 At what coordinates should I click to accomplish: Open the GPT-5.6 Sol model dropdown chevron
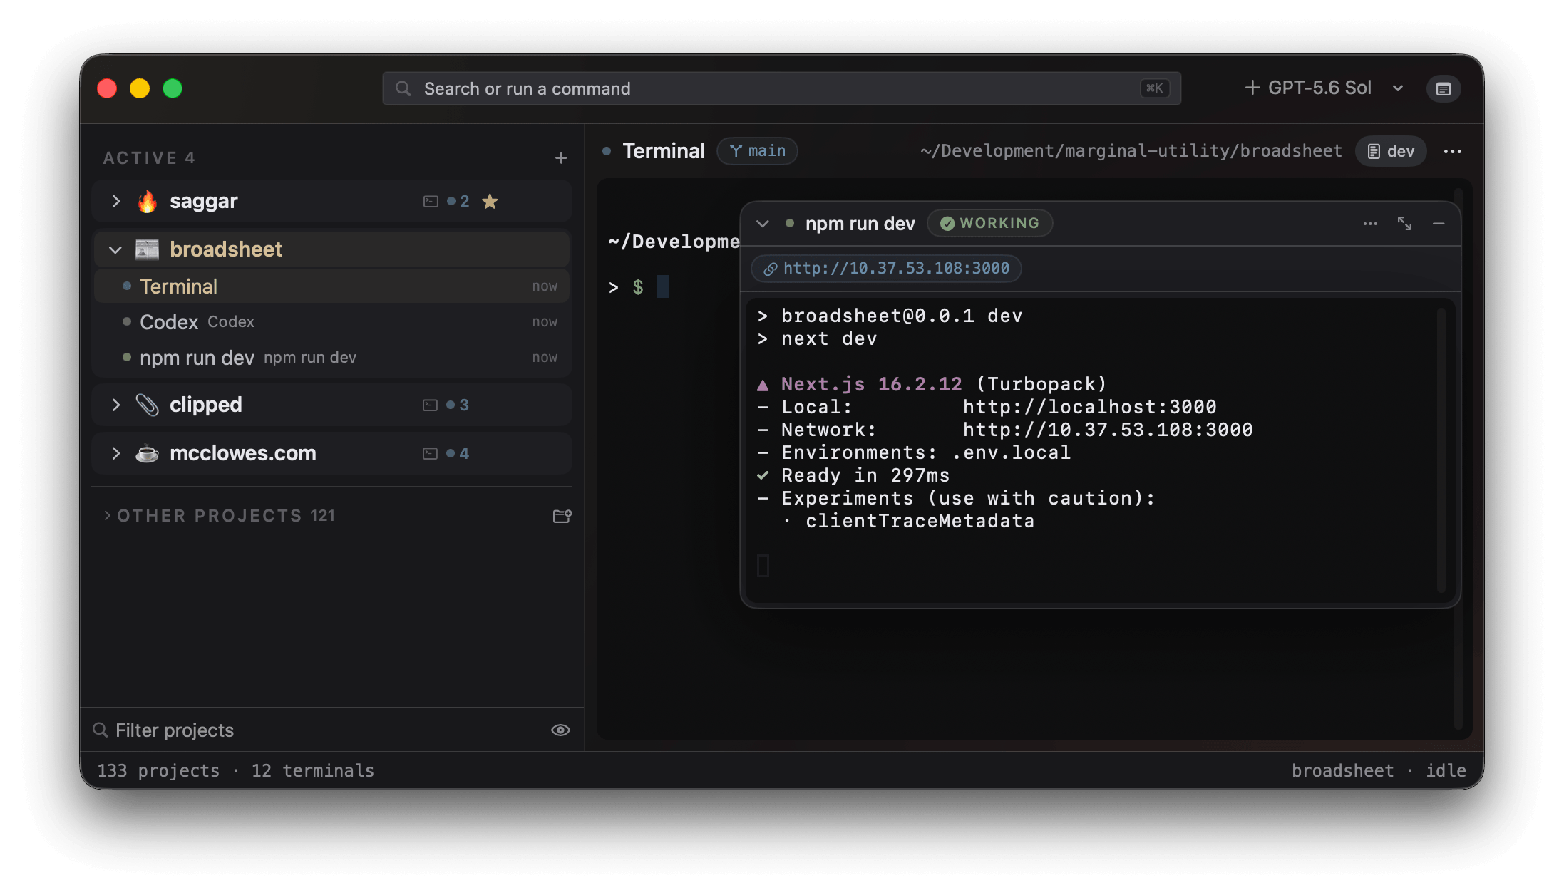tap(1398, 88)
